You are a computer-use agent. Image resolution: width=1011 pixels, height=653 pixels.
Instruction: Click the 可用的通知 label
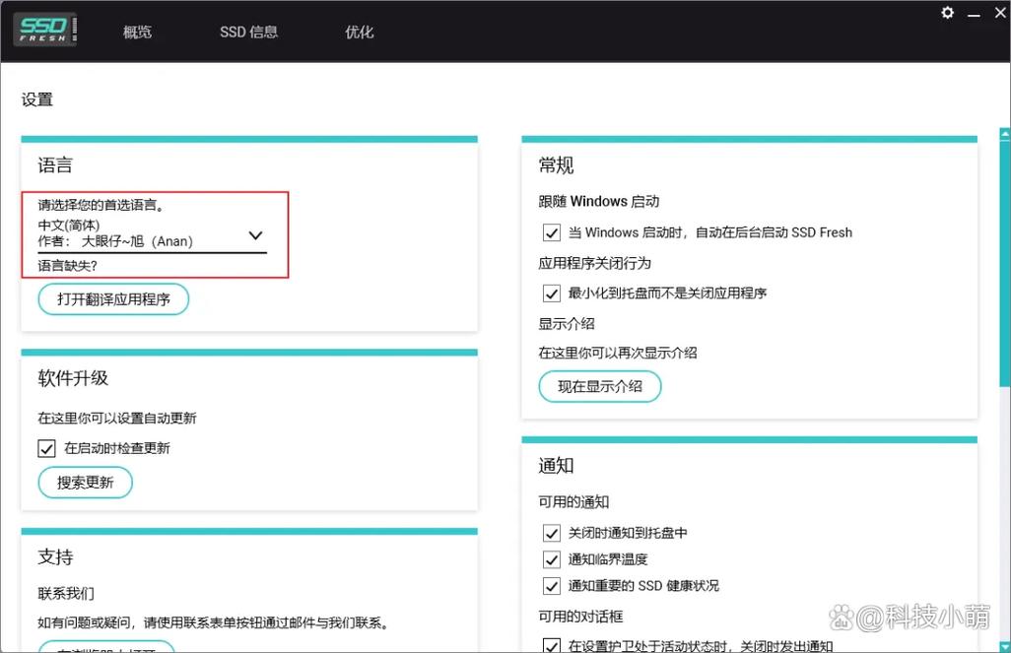click(x=573, y=501)
